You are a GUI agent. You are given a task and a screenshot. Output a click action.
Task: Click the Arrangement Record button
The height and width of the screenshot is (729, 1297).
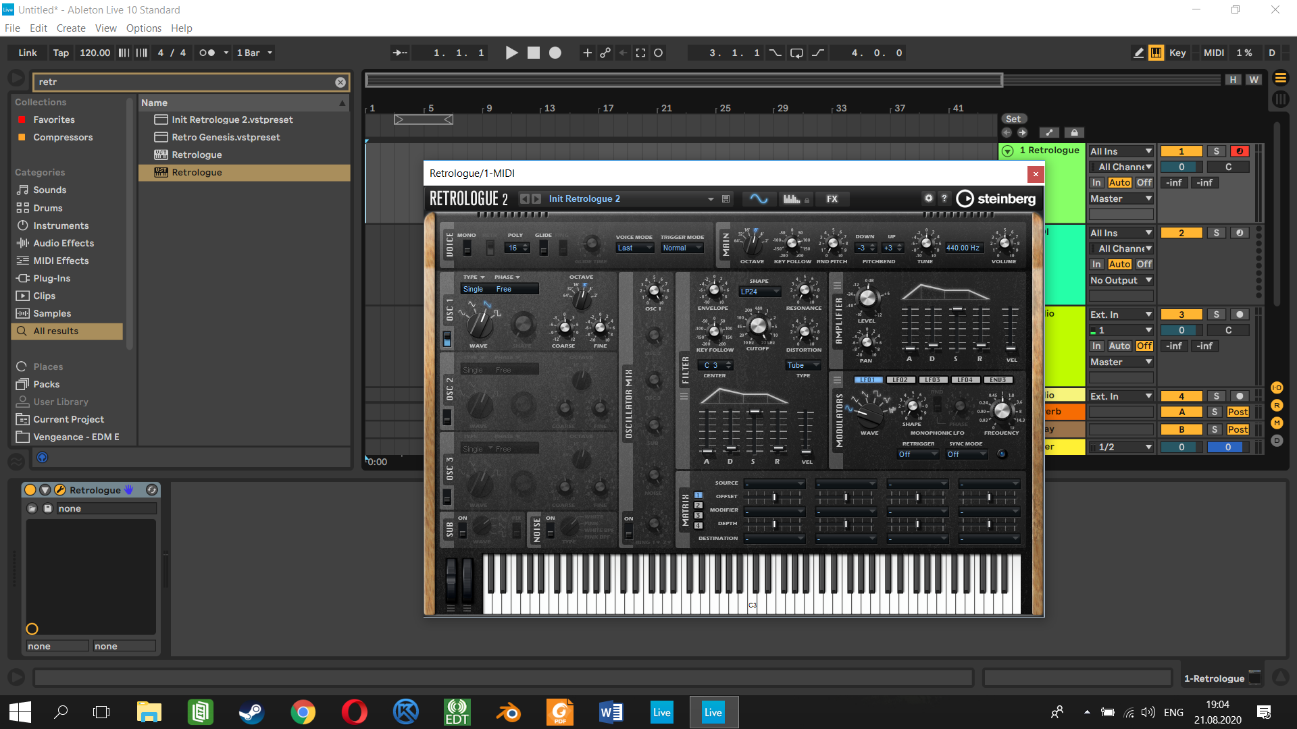click(555, 53)
